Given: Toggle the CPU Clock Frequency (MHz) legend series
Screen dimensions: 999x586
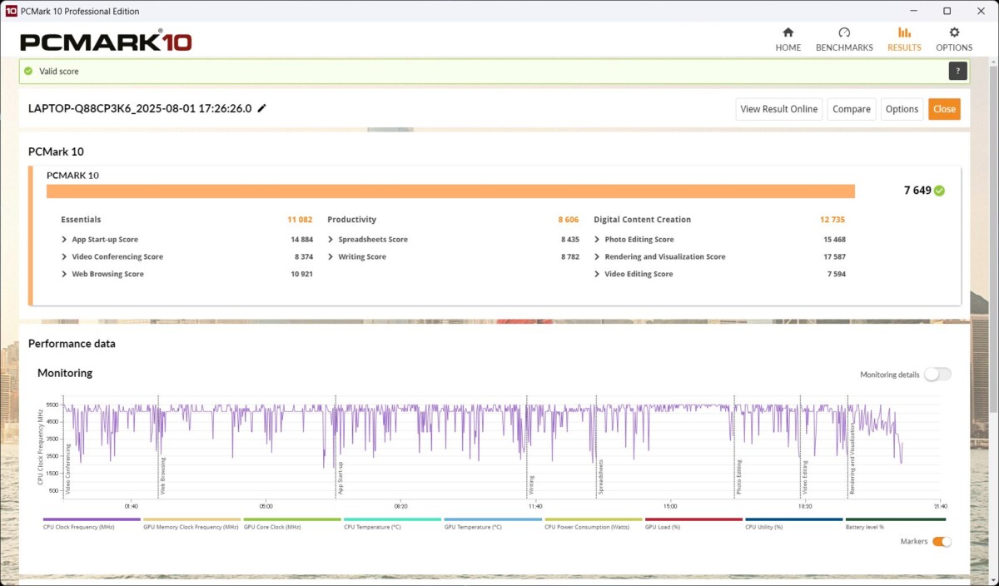Looking at the screenshot, I should point(92,524).
